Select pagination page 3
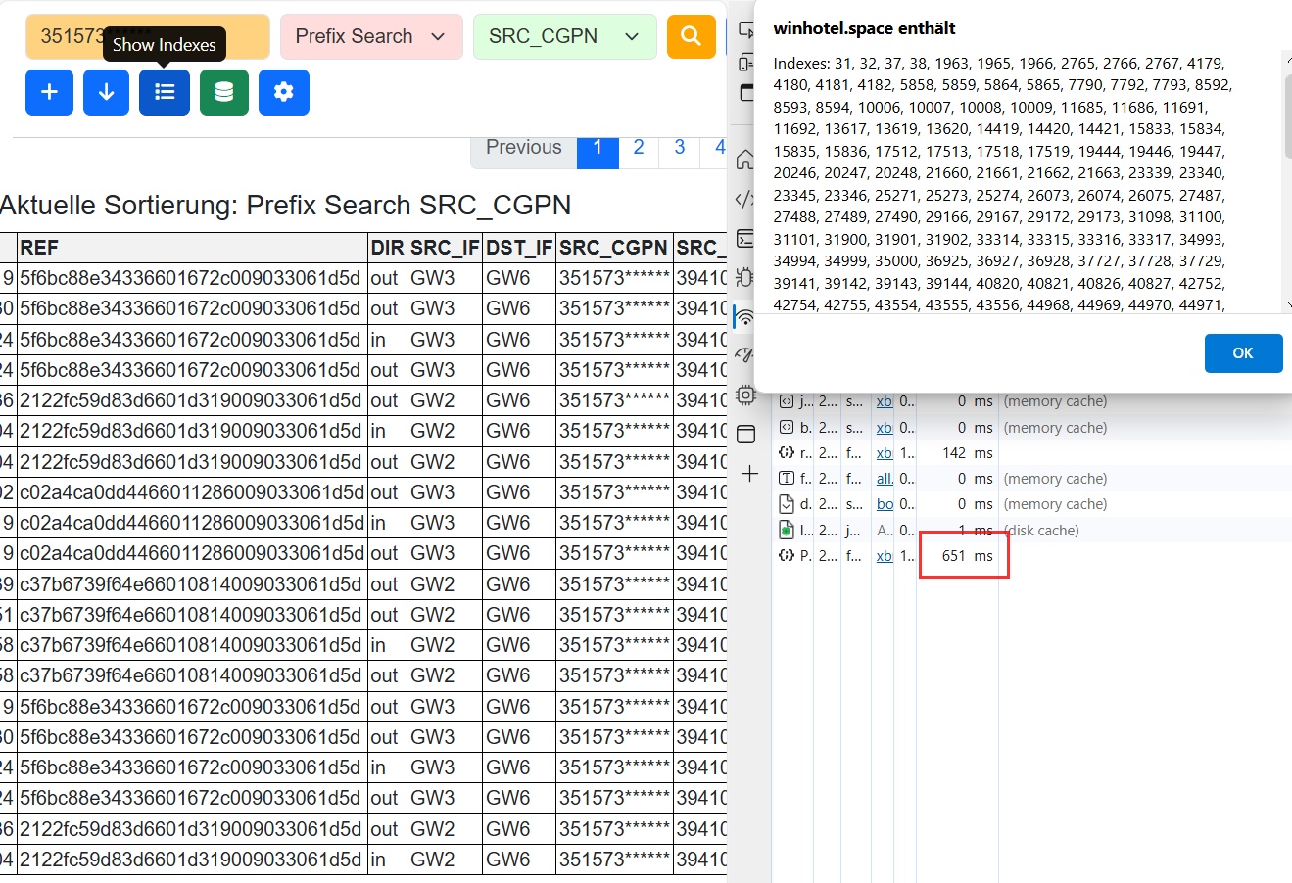The height and width of the screenshot is (883, 1292). [x=680, y=147]
